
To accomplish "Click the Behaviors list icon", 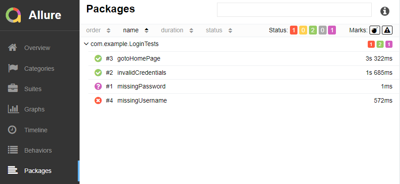I will (13, 150).
